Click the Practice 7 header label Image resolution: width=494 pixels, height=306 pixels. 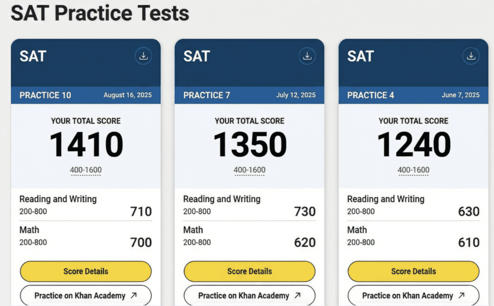(206, 95)
